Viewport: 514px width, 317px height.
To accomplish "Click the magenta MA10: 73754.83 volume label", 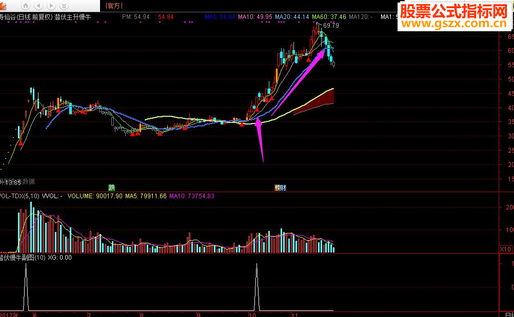I will click(x=192, y=196).
